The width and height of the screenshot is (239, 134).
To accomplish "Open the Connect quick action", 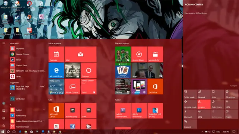I will (x=190, y=124).
